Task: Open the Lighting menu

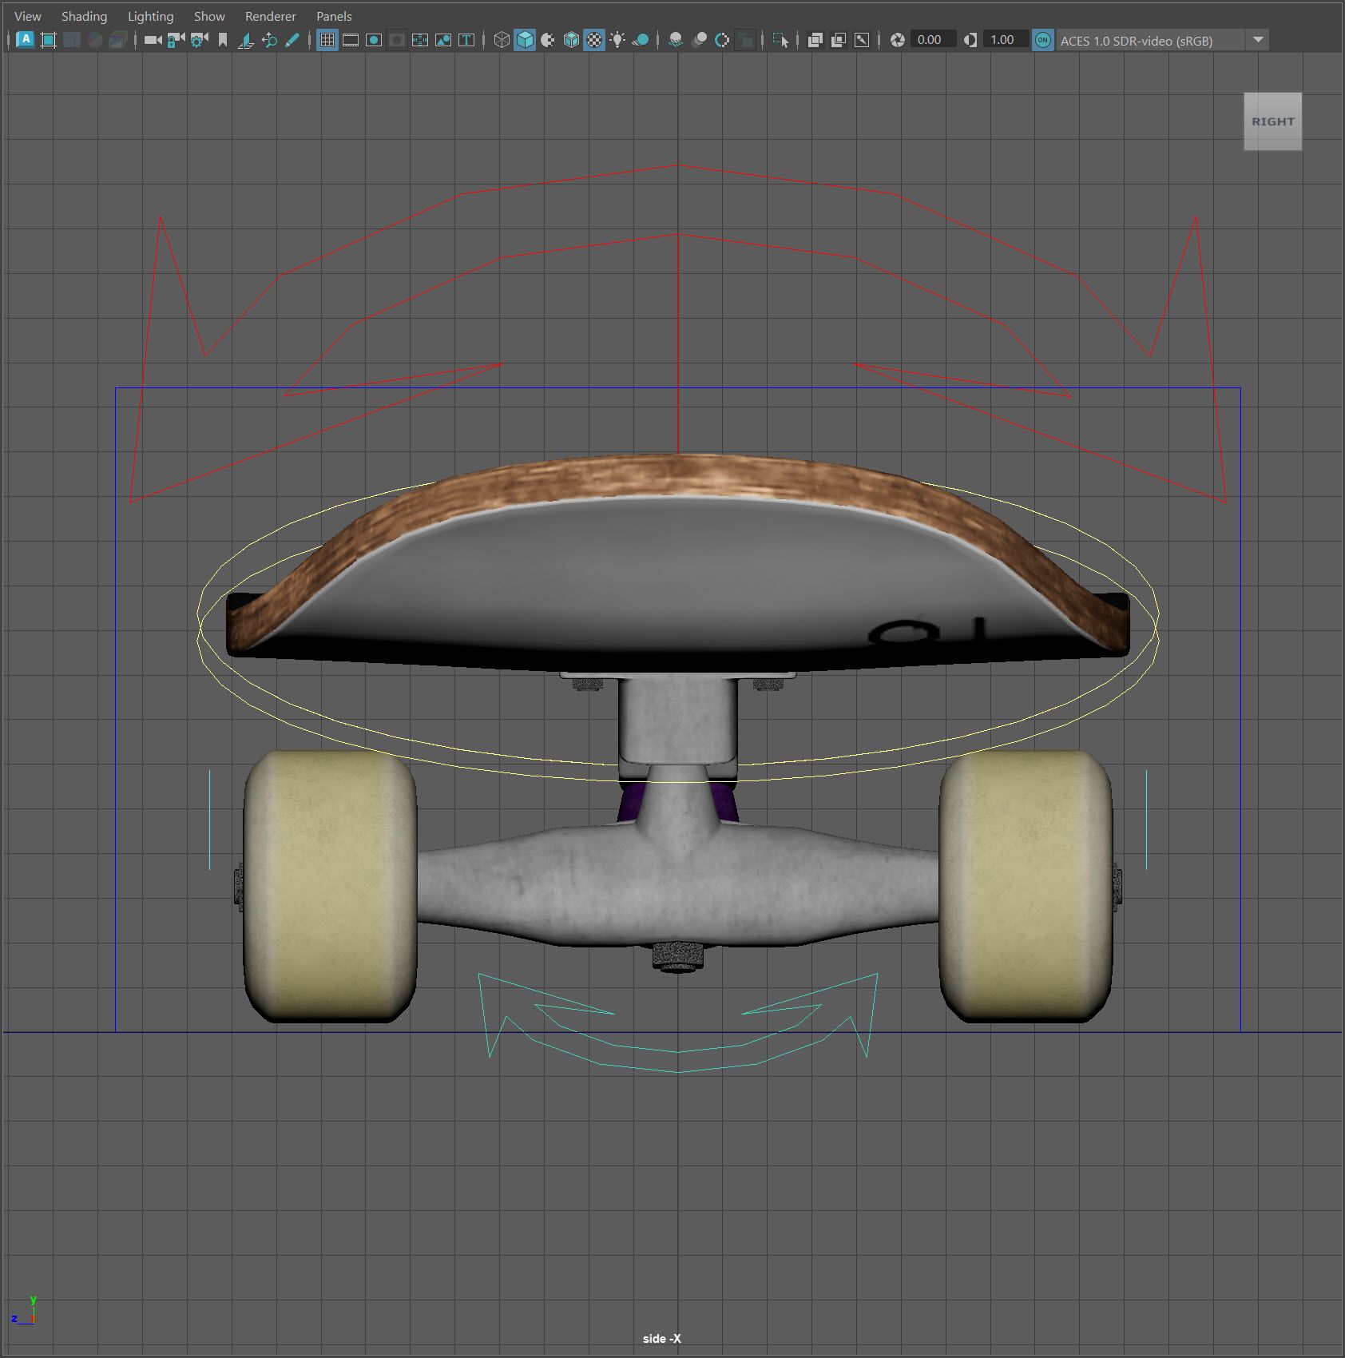Action: point(150,16)
